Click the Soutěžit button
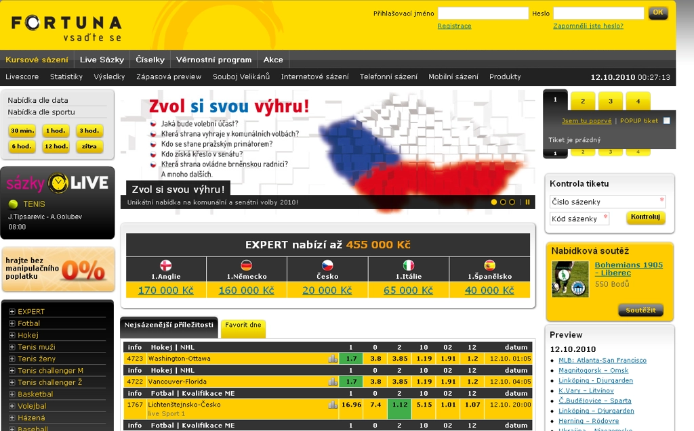Screen dimensions: 694x431 (x=640, y=310)
